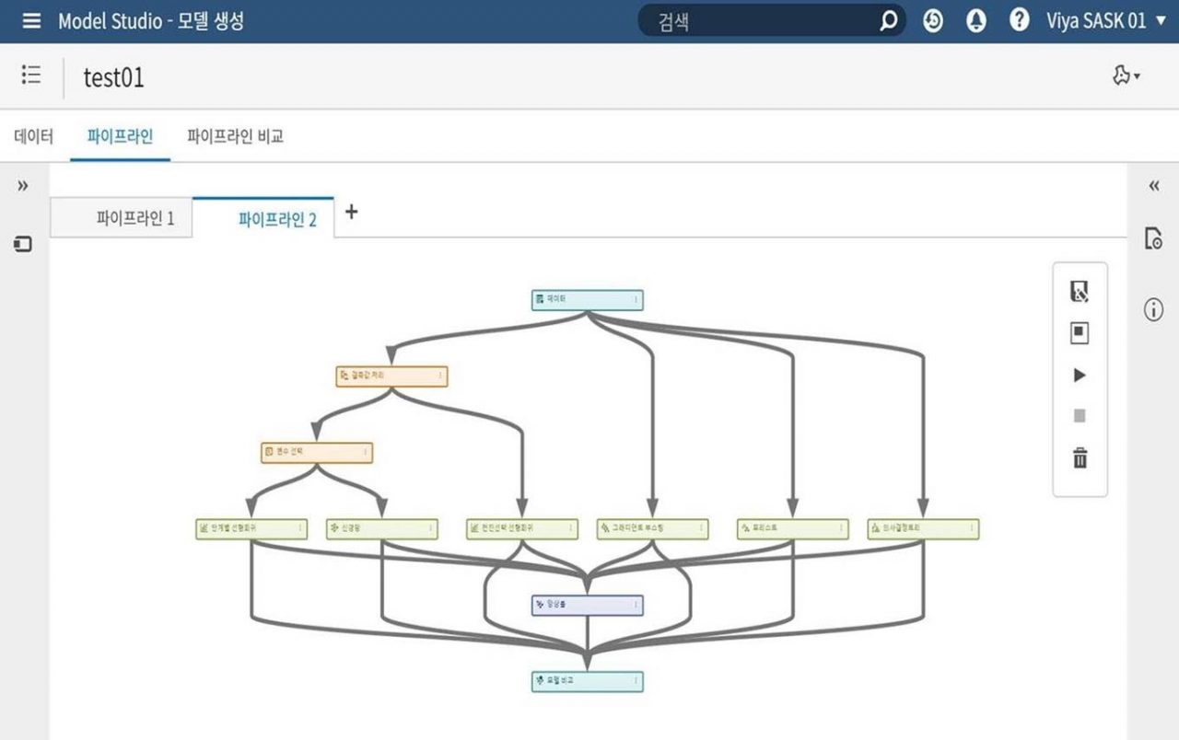
Task: Open the recent items clock icon
Action: click(933, 21)
